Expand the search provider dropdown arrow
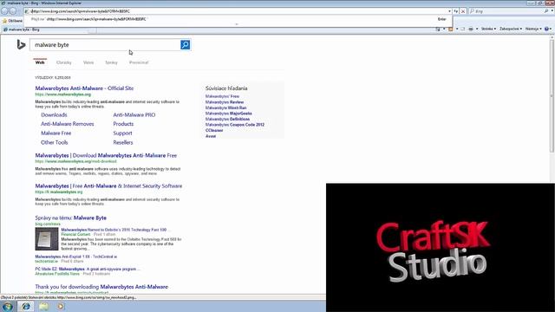 click(x=552, y=11)
